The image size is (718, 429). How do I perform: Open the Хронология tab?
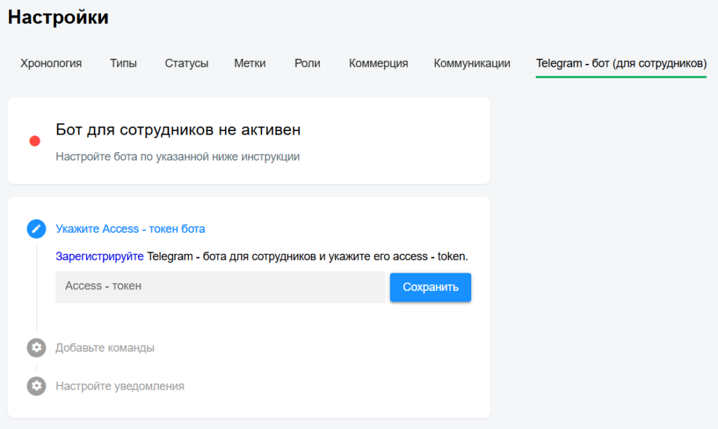(50, 63)
